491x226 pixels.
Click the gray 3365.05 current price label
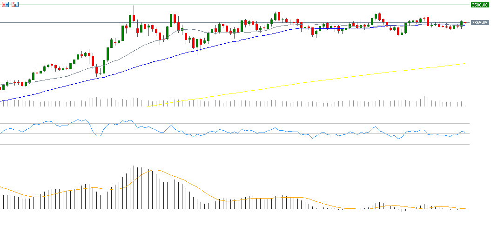coord(479,22)
